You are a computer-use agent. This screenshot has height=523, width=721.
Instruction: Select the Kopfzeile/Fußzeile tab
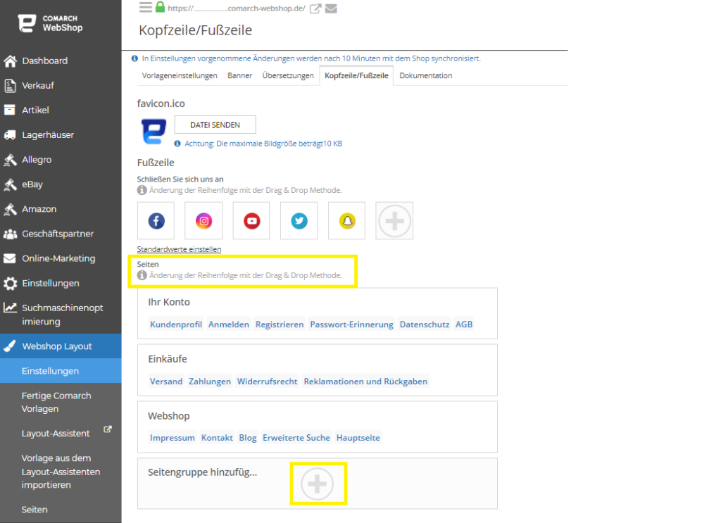pos(356,75)
